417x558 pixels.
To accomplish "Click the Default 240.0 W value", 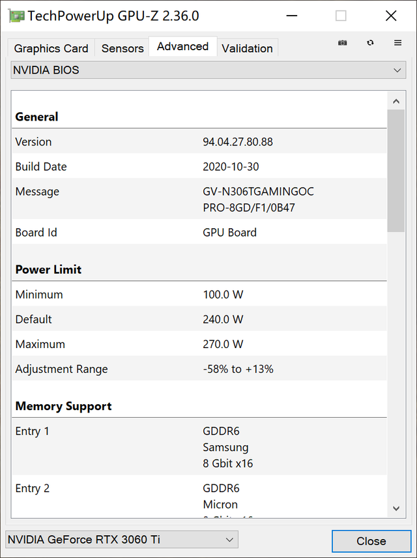I will [x=223, y=319].
